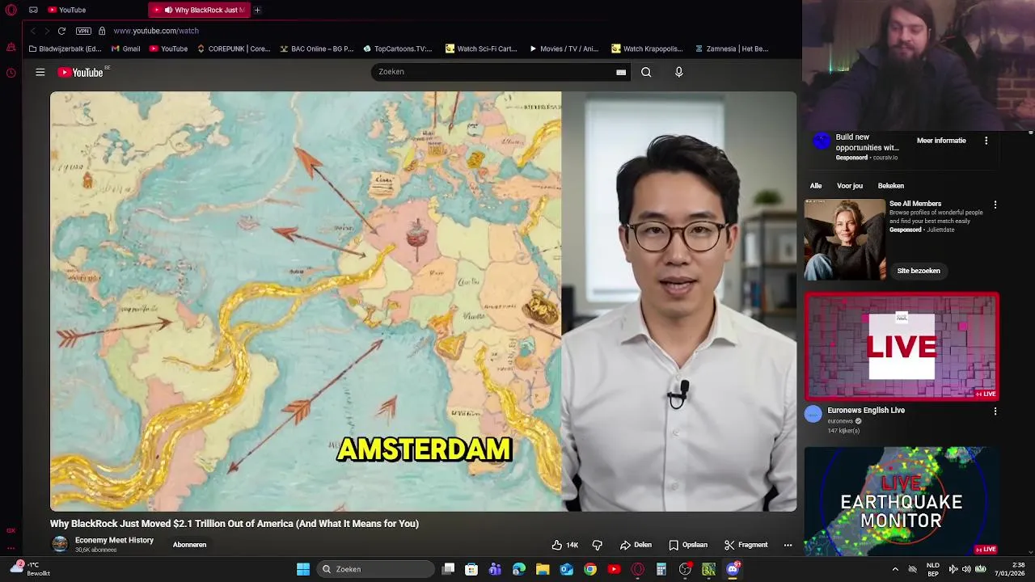Subscribe using the Abonneren button
Image resolution: width=1035 pixels, height=582 pixels.
189,545
